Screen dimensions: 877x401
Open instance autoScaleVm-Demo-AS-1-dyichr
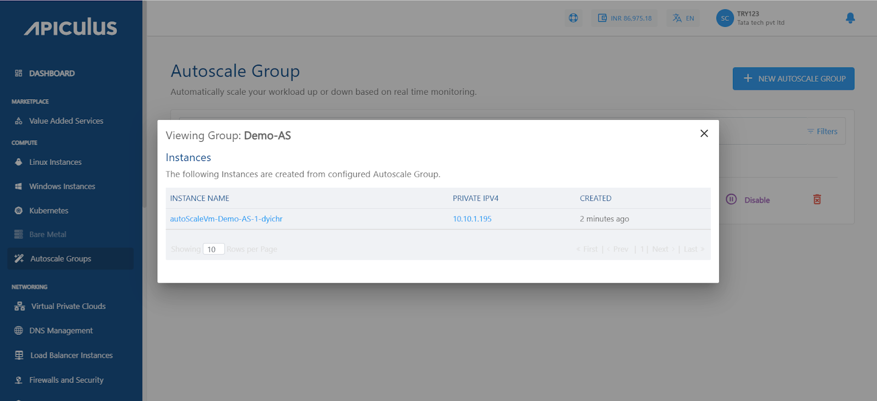click(226, 219)
